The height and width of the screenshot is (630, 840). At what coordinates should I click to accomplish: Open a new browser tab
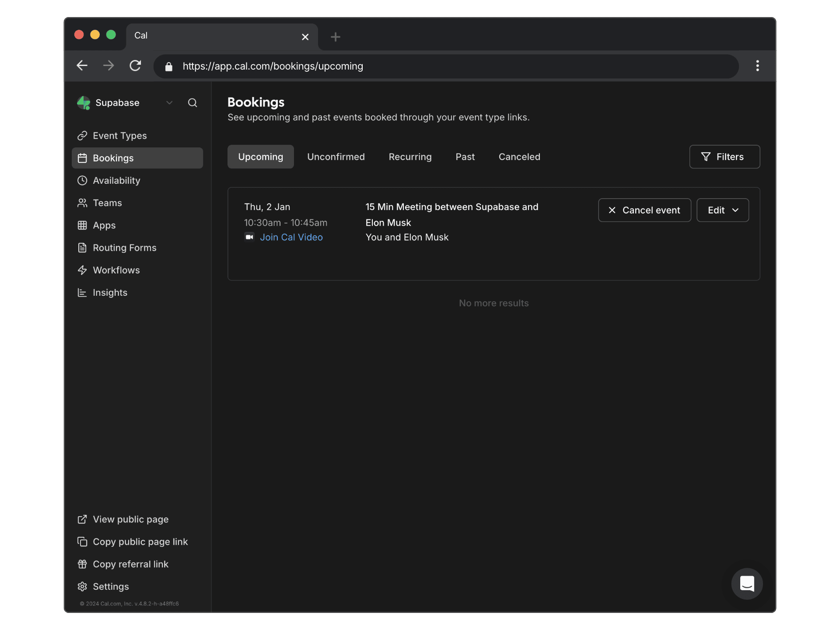click(336, 37)
